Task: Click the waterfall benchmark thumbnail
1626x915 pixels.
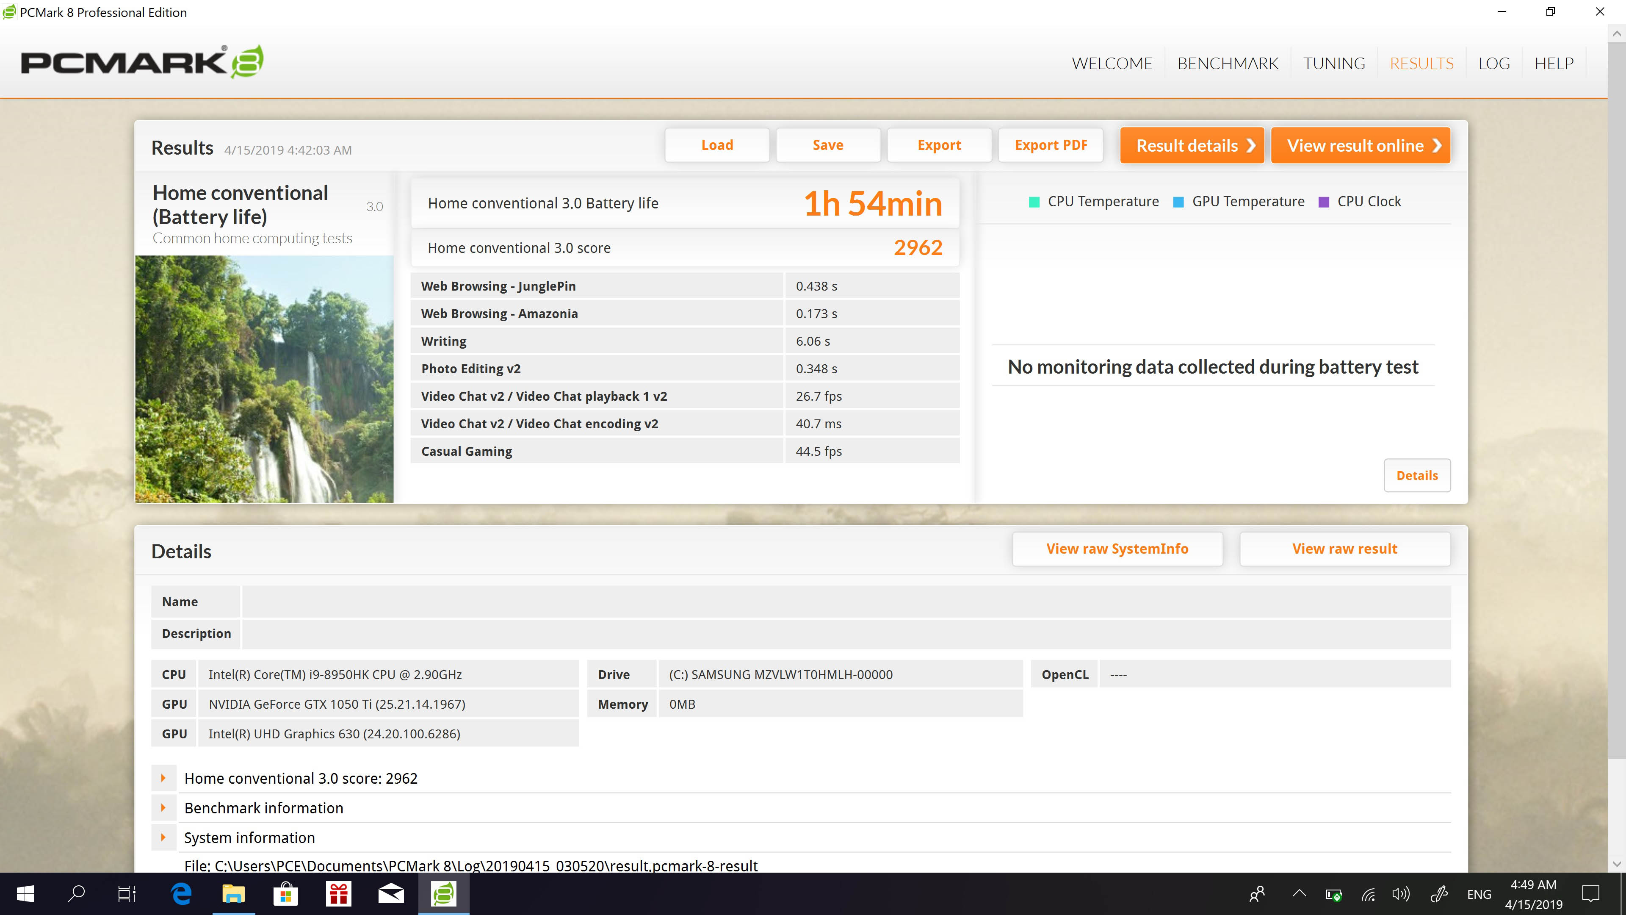Action: coord(265,379)
